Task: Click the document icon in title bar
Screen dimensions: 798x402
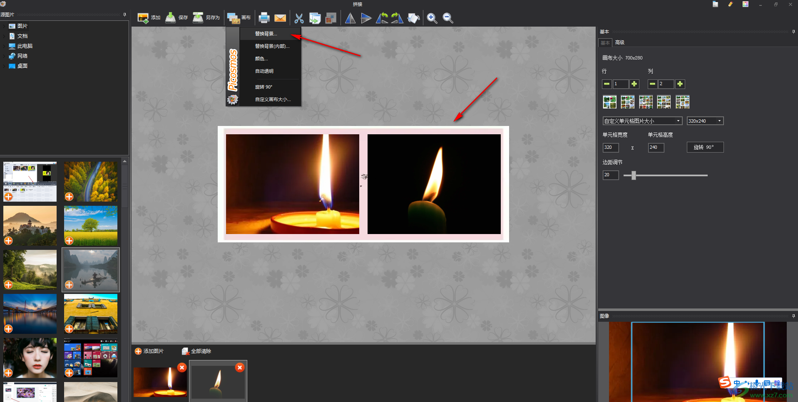Action: 715,4
